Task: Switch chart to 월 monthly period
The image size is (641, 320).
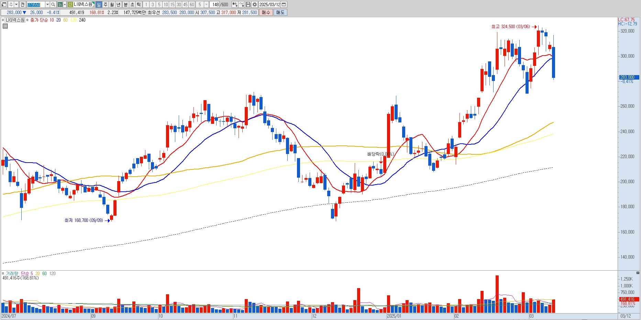Action: pos(112,4)
